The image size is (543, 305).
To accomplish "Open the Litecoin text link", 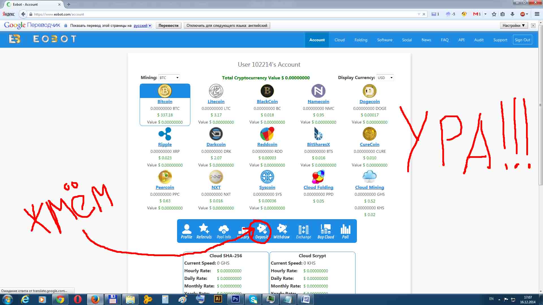I will click(216, 101).
